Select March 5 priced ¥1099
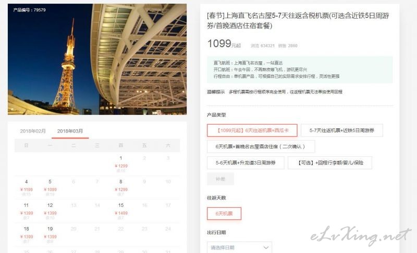This screenshot has height=253, width=417. (x=50, y=188)
